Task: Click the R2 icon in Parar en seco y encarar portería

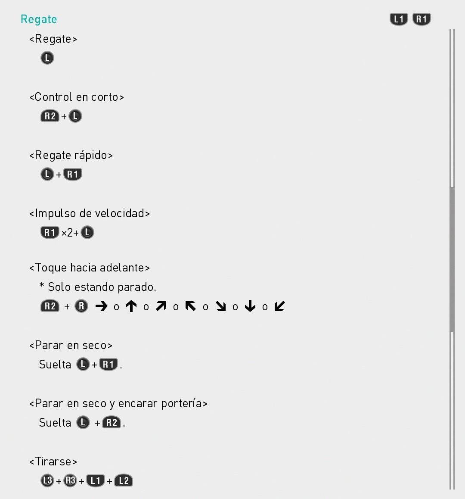Action: [x=112, y=422]
